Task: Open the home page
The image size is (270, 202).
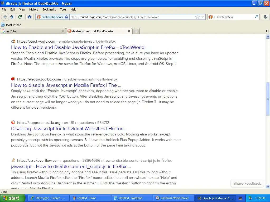Action: 30,17
